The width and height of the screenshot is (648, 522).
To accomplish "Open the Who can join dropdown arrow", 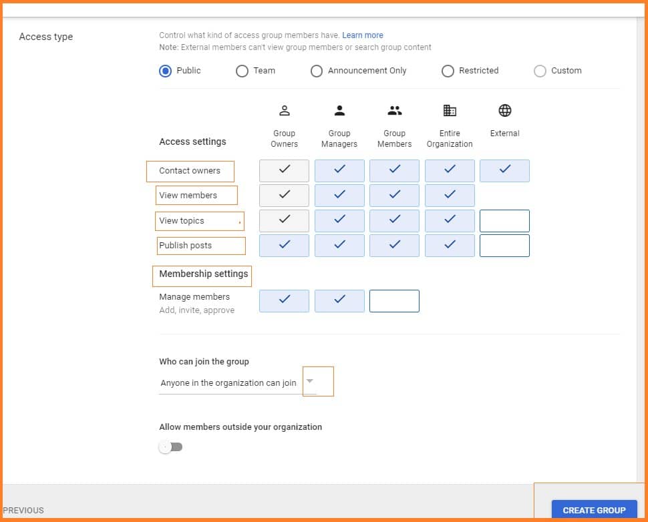I will pyautogui.click(x=309, y=382).
